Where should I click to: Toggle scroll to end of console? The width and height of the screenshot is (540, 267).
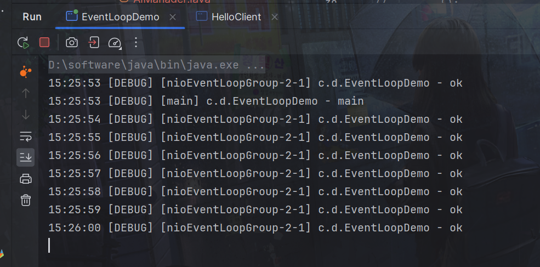(25, 157)
